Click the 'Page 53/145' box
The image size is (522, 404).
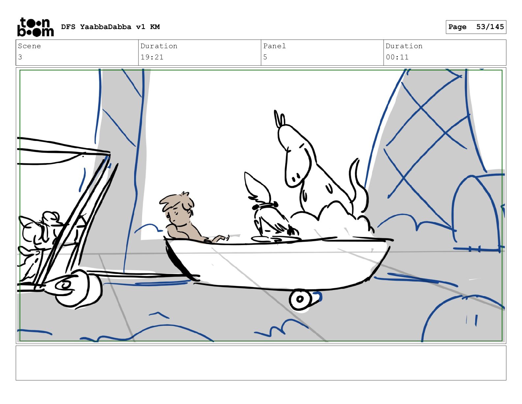pyautogui.click(x=476, y=27)
